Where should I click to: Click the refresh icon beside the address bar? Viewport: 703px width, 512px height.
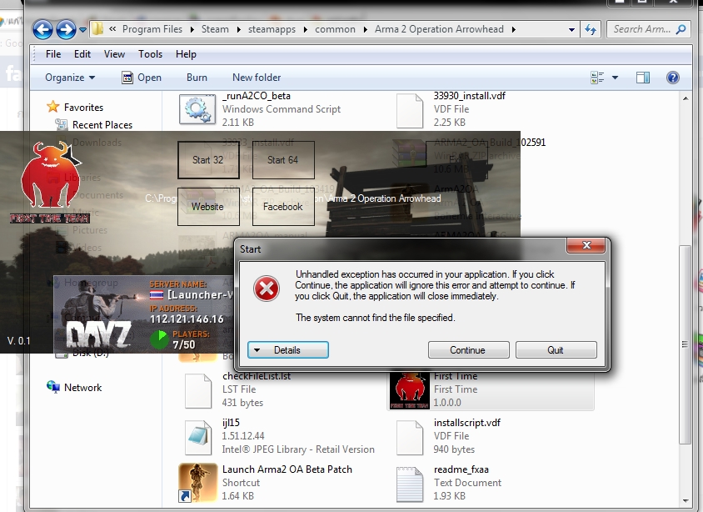[x=591, y=30]
